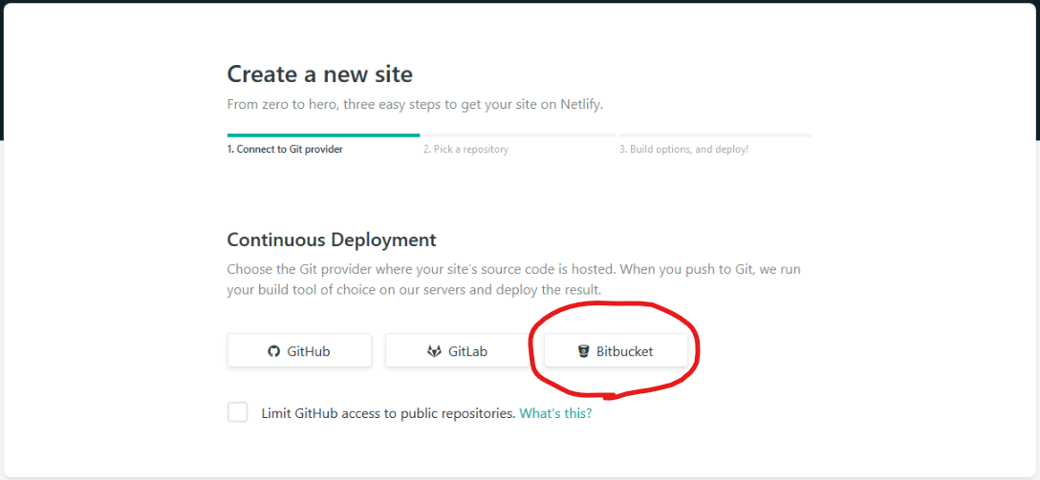Go to step 2. Pick a repository
Viewport: 1040px width, 480px height.
(x=466, y=150)
